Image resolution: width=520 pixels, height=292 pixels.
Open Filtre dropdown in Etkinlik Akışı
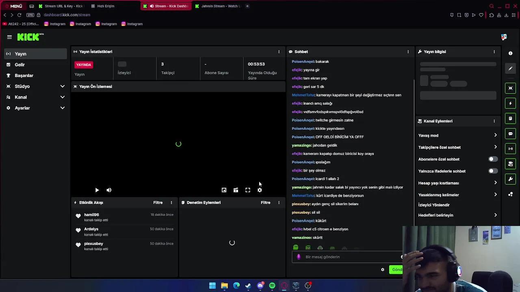coord(158,202)
